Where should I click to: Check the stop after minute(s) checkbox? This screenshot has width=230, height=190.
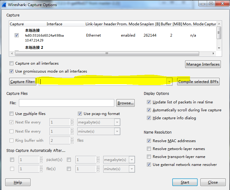(x=69, y=169)
